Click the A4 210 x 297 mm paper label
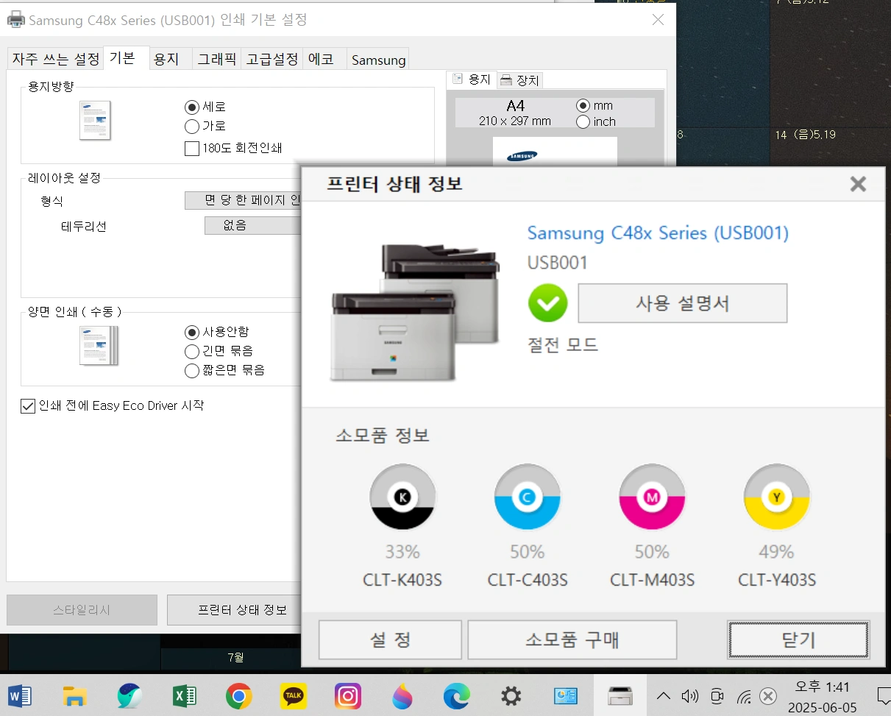891x716 pixels. pos(515,113)
